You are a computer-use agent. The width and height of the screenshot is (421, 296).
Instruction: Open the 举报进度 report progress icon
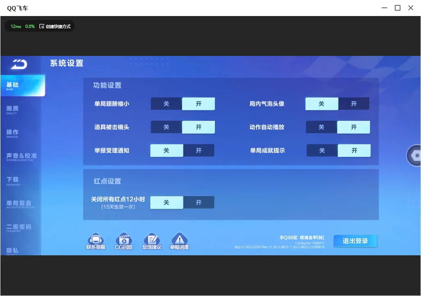[179, 241]
